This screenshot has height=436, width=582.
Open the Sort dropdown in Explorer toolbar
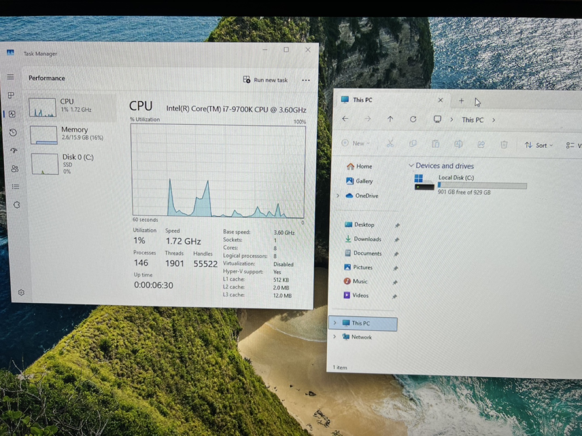pyautogui.click(x=539, y=145)
